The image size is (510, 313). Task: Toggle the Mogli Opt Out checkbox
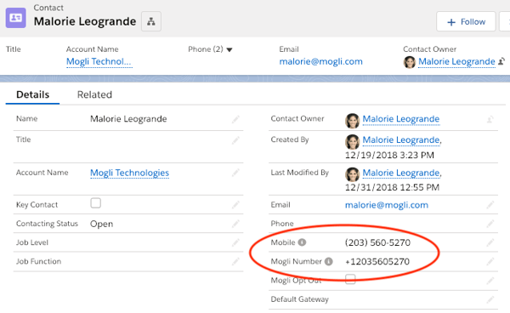(x=350, y=279)
